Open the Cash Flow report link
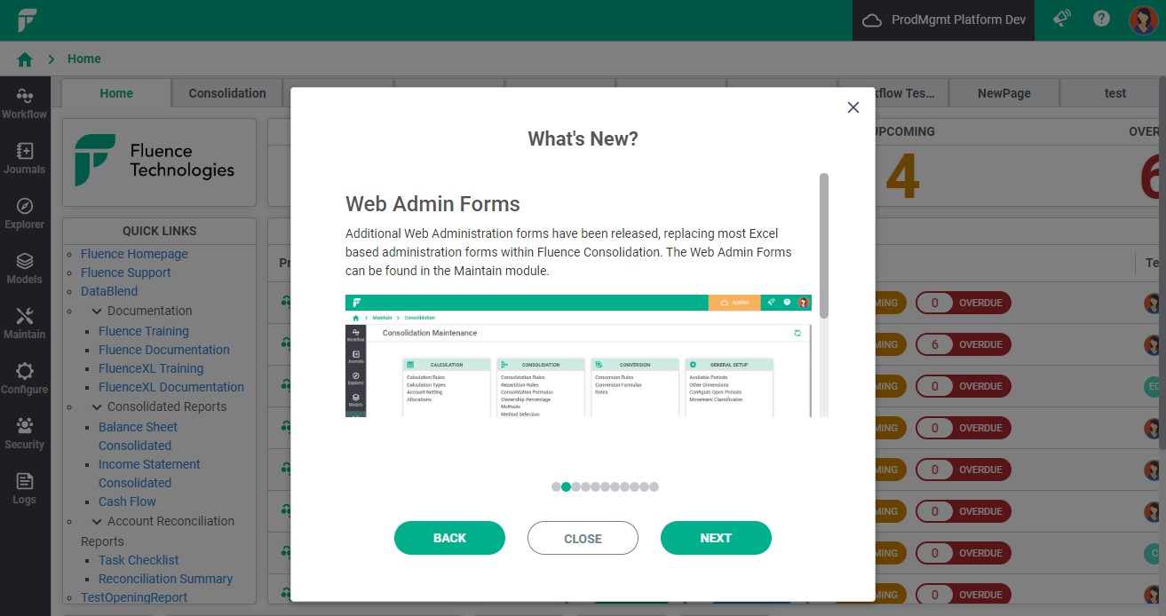The width and height of the screenshot is (1166, 616). [127, 501]
